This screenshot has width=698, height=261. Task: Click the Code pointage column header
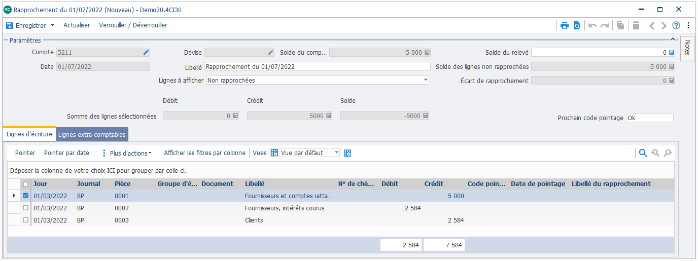(x=487, y=184)
